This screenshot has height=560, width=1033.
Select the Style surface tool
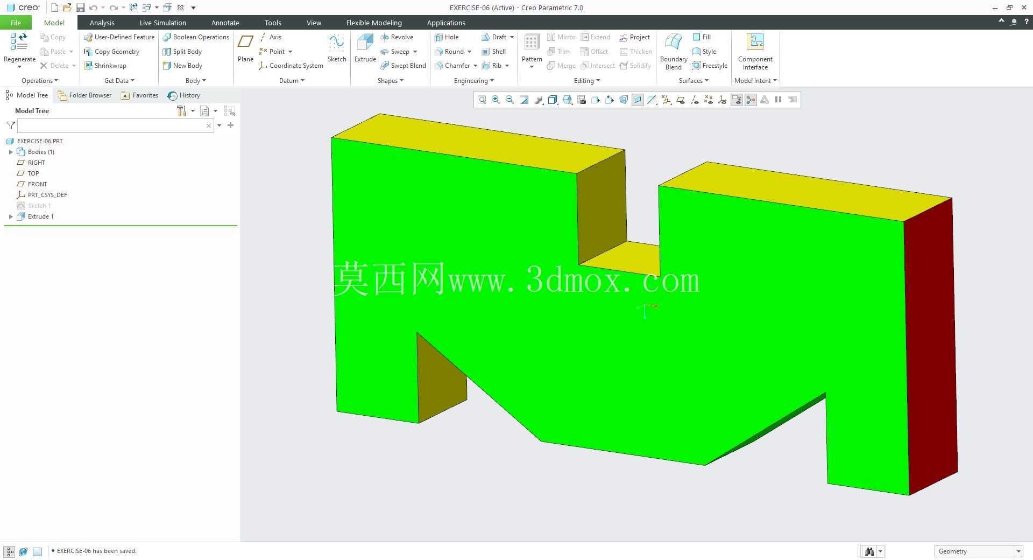pos(704,52)
